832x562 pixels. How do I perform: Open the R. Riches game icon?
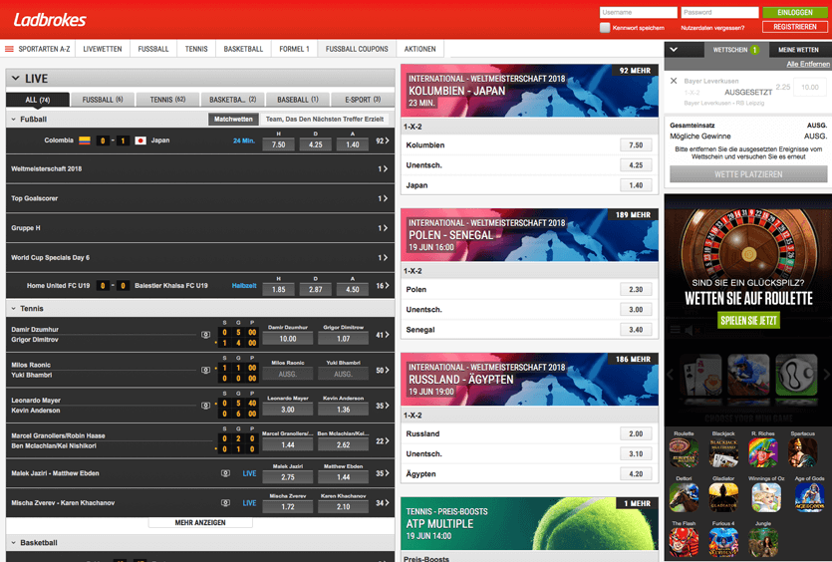(x=763, y=452)
